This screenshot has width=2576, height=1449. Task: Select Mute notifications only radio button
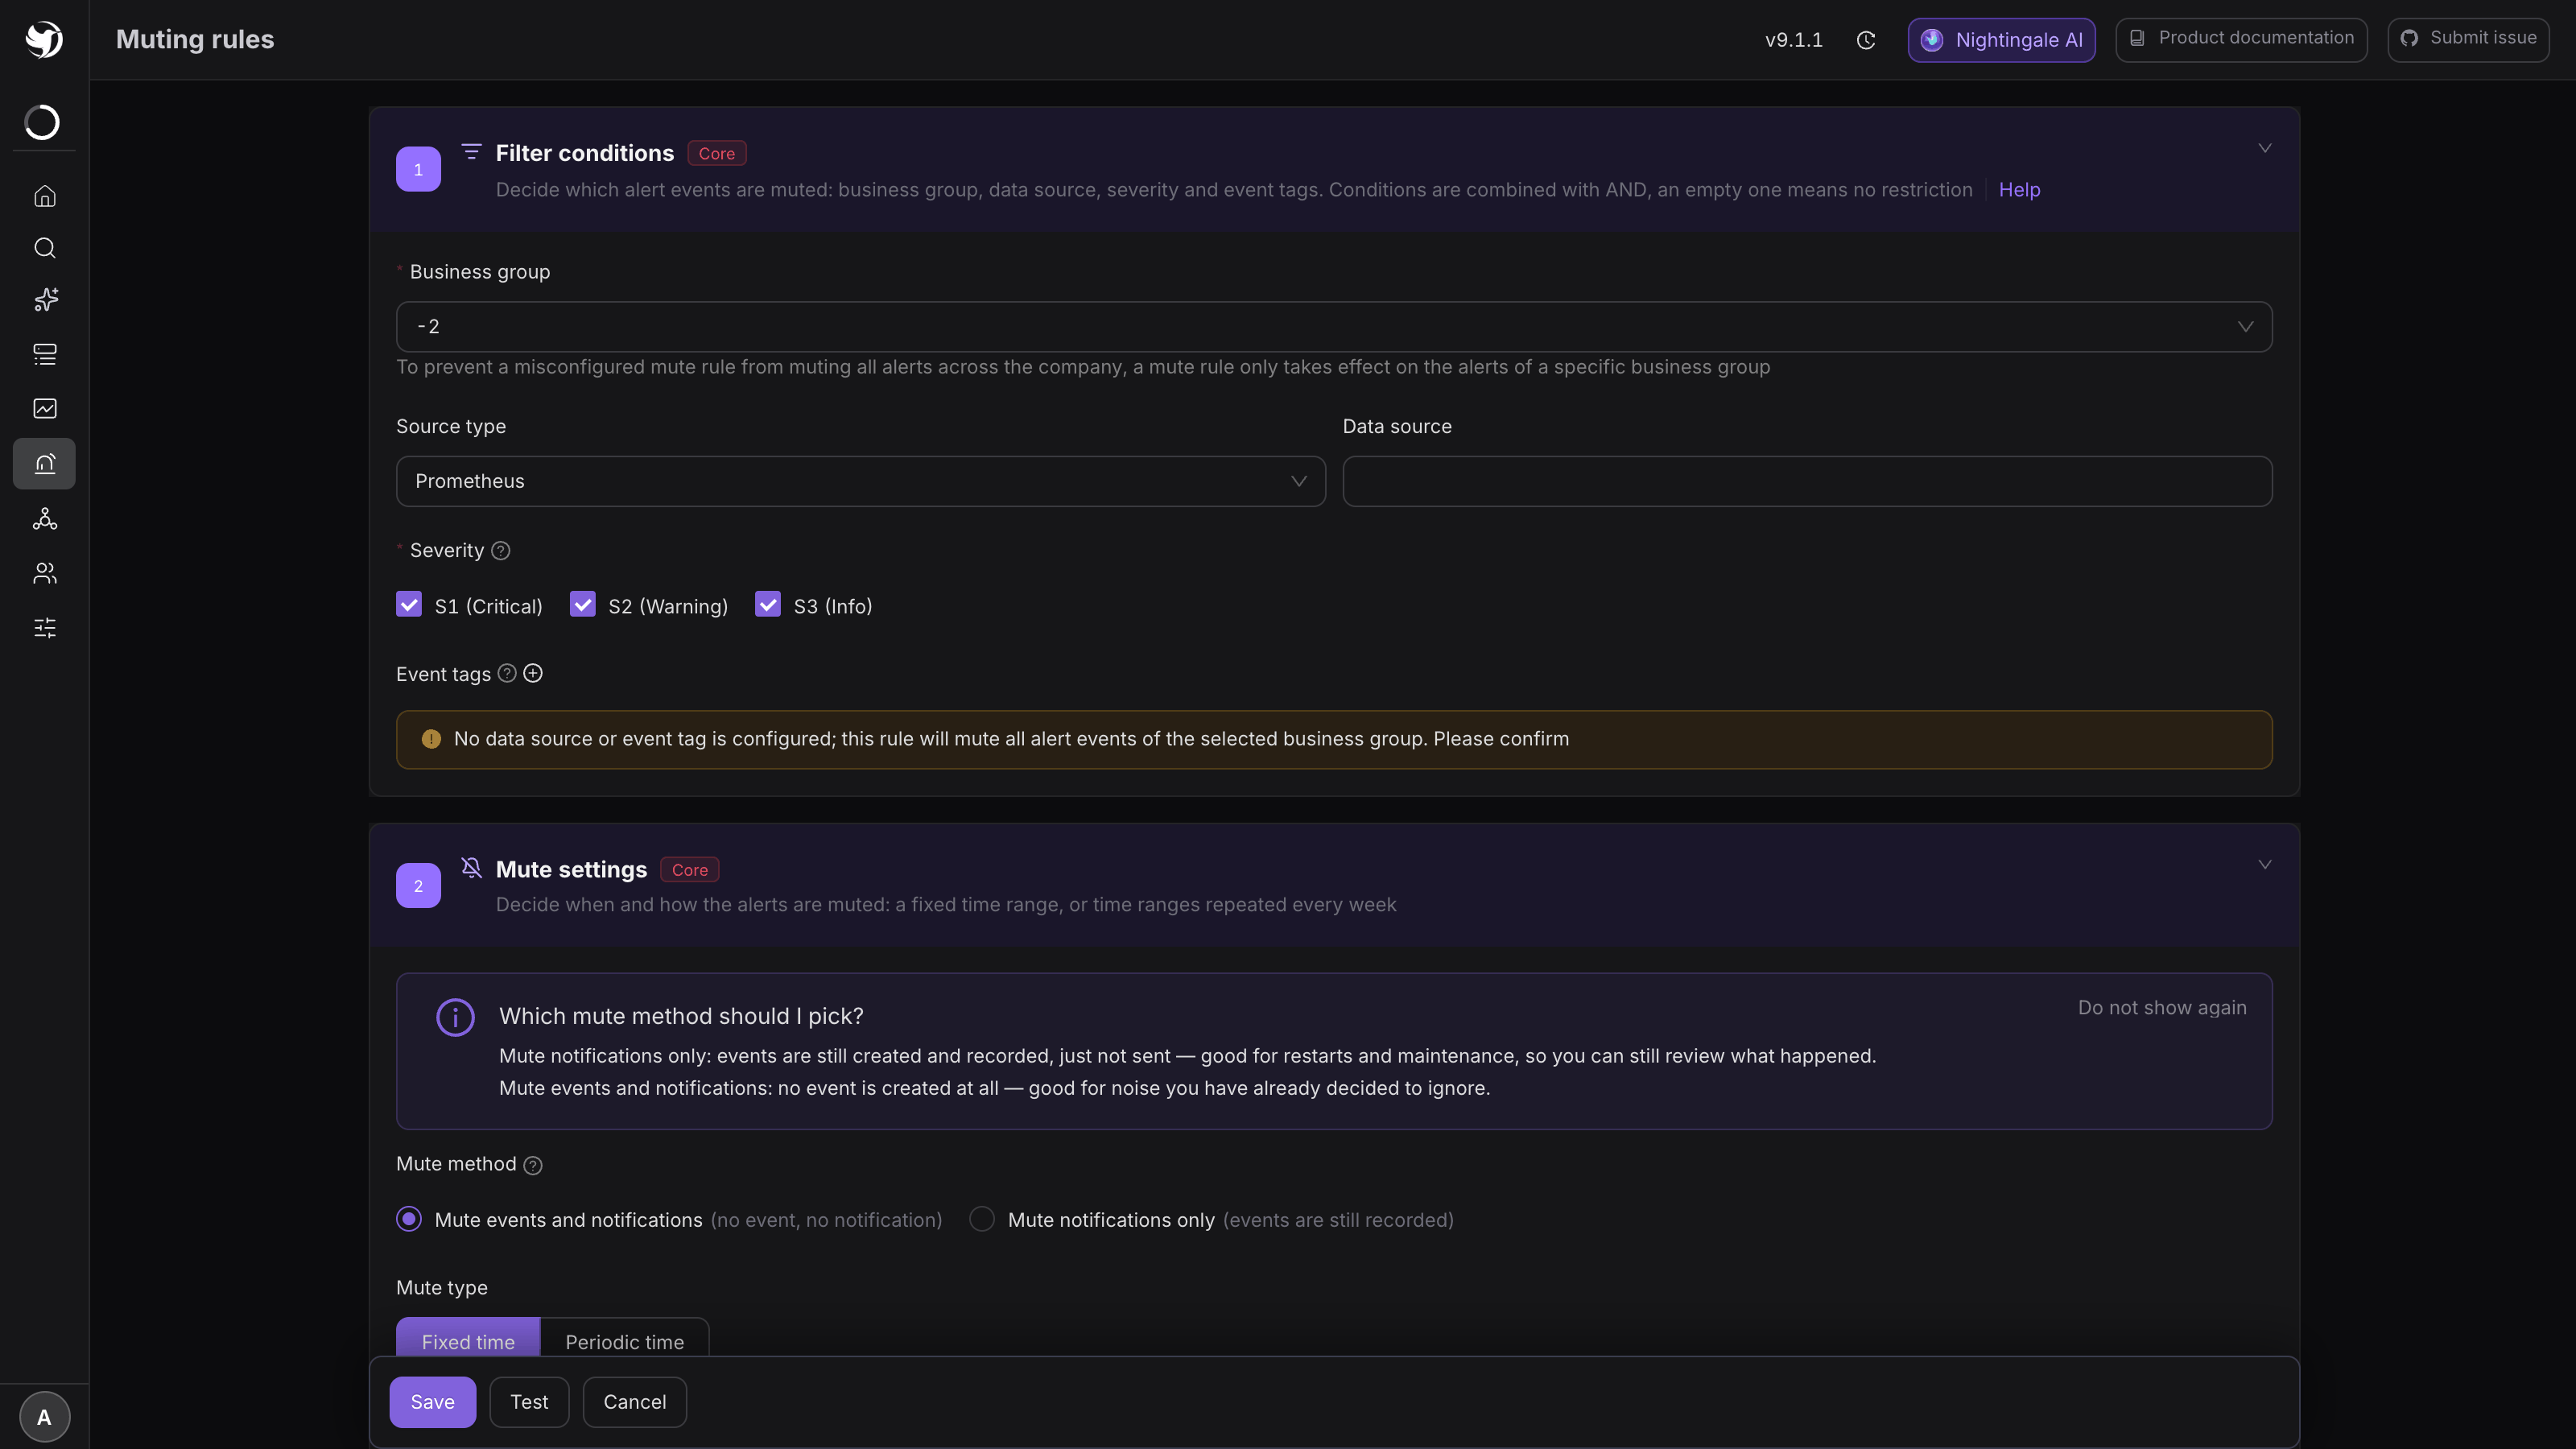pyautogui.click(x=982, y=1219)
